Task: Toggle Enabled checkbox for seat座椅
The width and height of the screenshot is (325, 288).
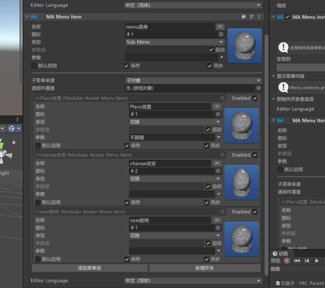Action: pyautogui.click(x=255, y=212)
